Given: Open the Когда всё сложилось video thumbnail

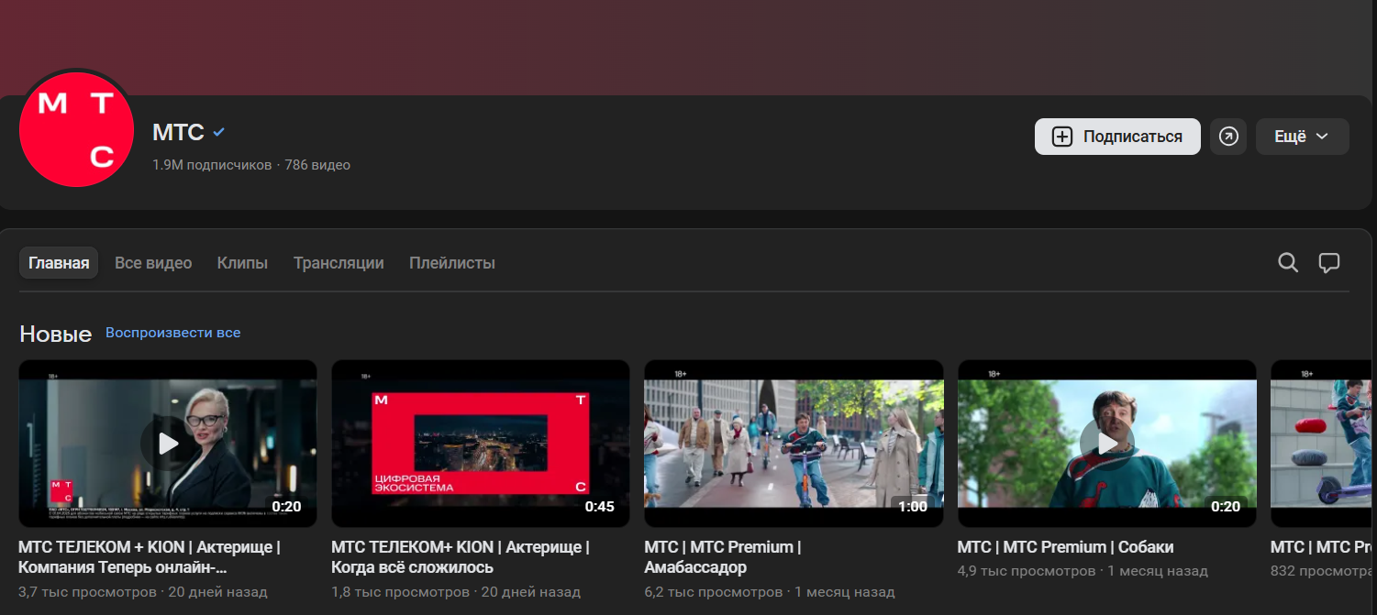Looking at the screenshot, I should [x=481, y=444].
